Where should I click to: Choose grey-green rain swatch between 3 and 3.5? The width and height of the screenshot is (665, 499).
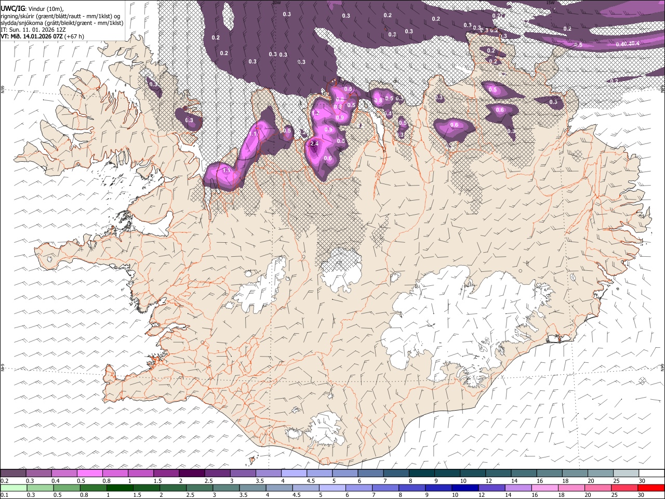click(x=226, y=488)
